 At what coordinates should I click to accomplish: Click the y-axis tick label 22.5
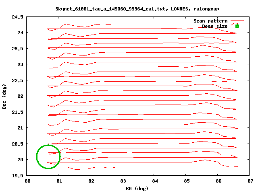pyautogui.click(x=17, y=80)
